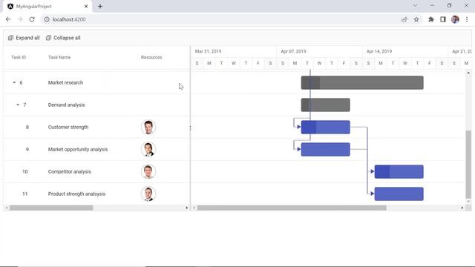Click task ID 10 cell

coord(24,171)
